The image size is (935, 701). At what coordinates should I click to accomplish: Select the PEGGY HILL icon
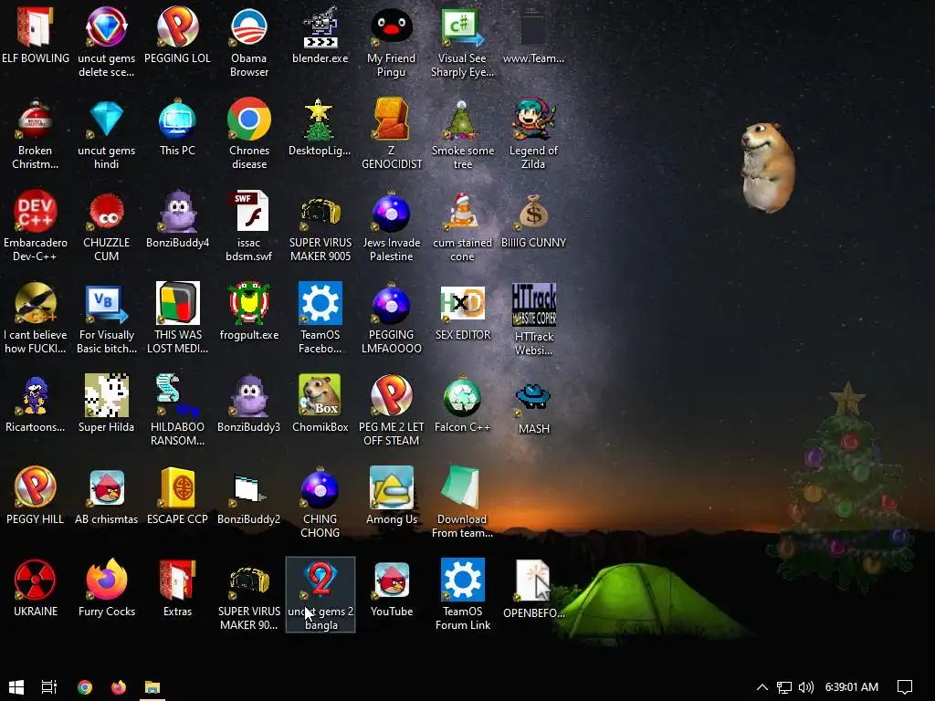(36, 487)
